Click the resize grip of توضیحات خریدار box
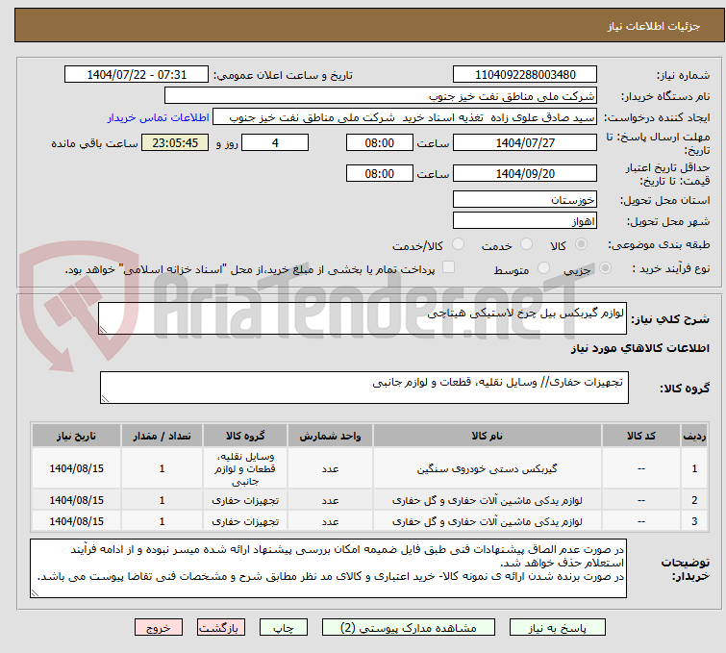726x653 pixels. pyautogui.click(x=35, y=593)
